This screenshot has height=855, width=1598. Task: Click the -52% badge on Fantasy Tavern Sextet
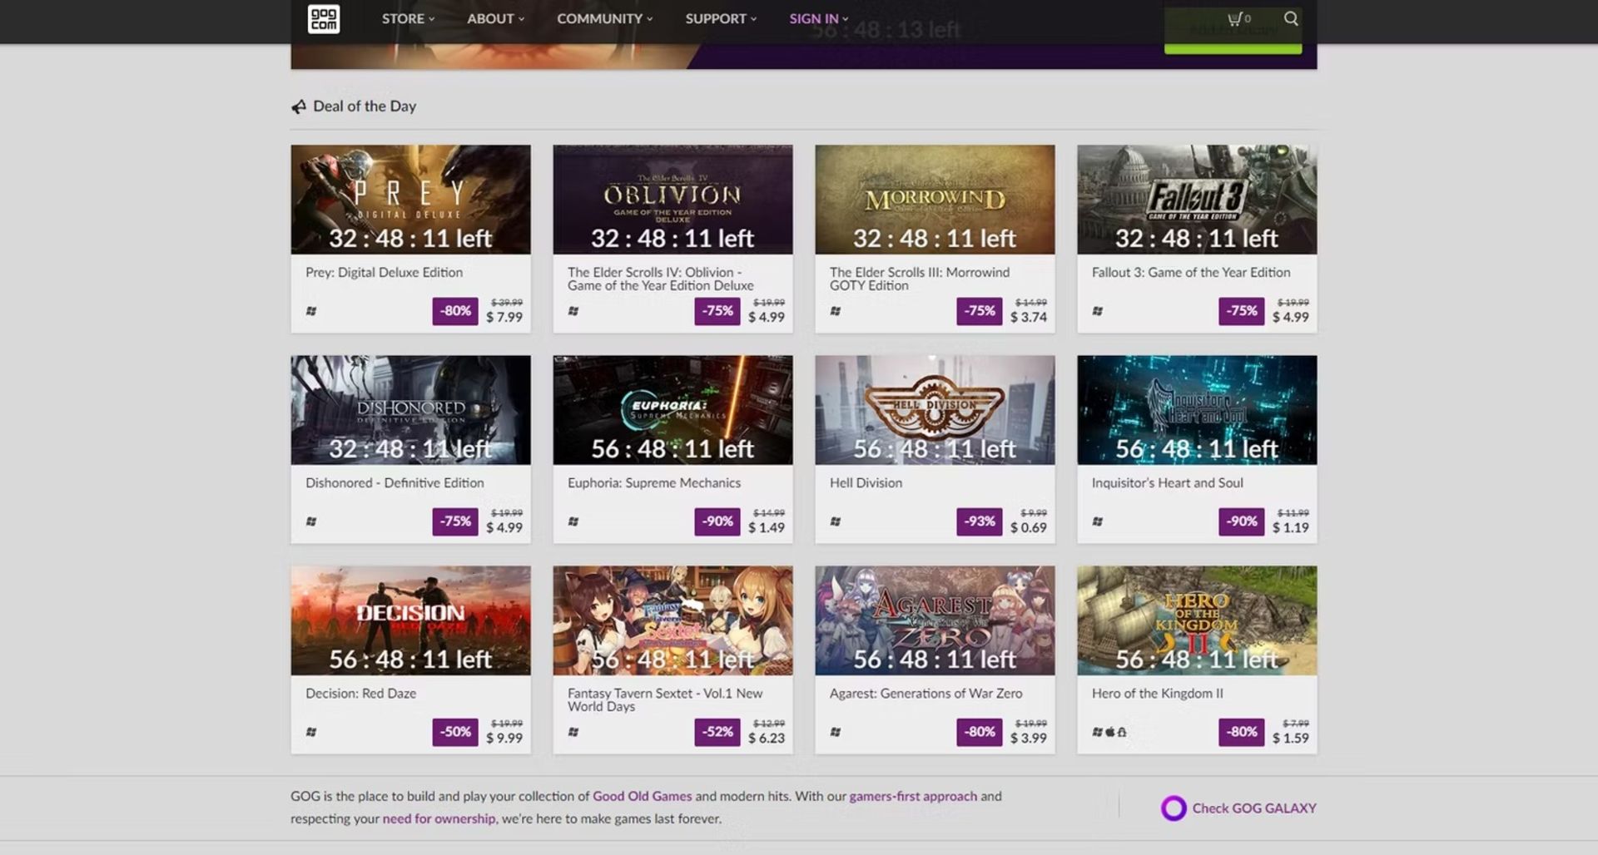pyautogui.click(x=717, y=732)
